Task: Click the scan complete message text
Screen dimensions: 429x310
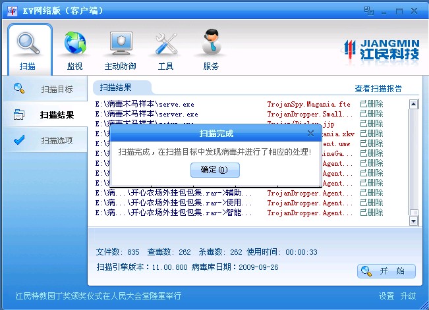Action: pyautogui.click(x=215, y=152)
